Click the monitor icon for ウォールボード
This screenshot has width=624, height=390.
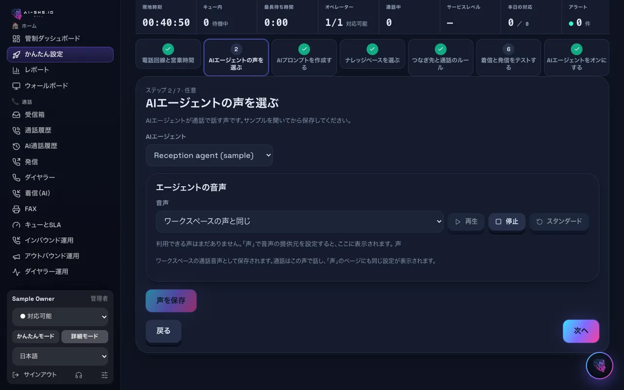(x=17, y=86)
